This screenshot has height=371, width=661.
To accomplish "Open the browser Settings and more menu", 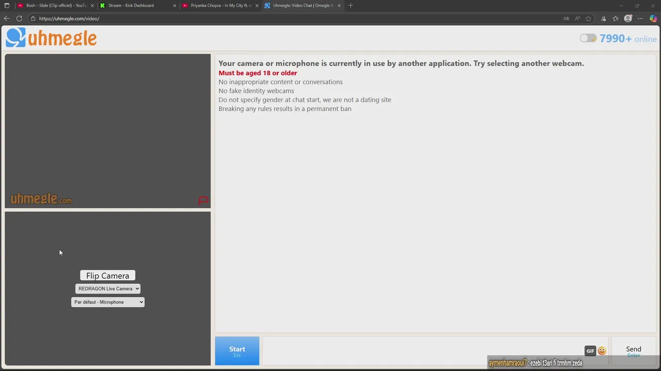I will (640, 19).
